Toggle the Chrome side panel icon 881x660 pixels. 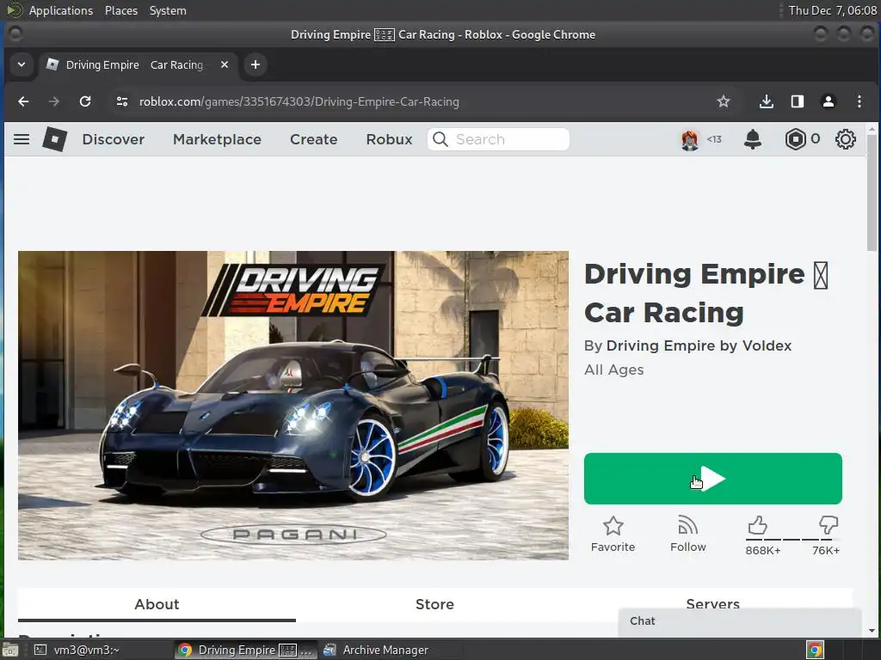pyautogui.click(x=798, y=101)
